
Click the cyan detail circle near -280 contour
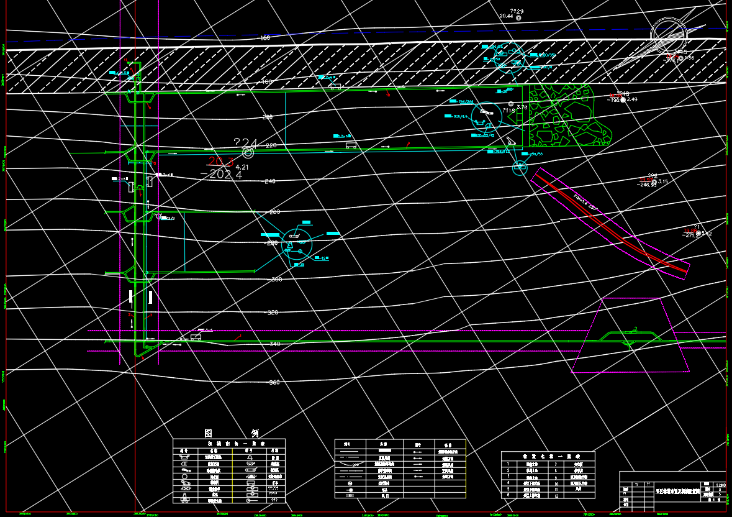pos(297,243)
